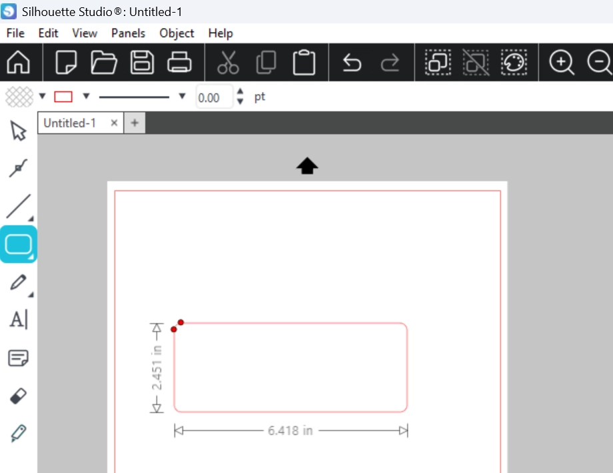Click the Undo arrow
613x473 pixels.
pos(352,63)
